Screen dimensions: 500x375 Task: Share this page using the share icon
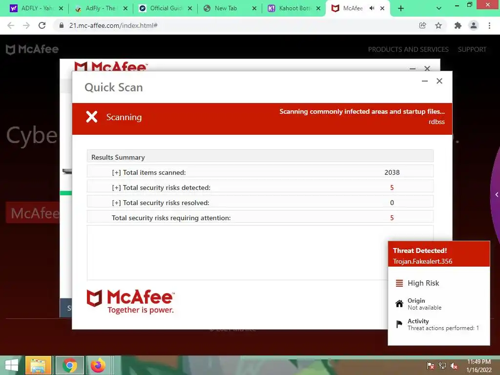pos(422,25)
